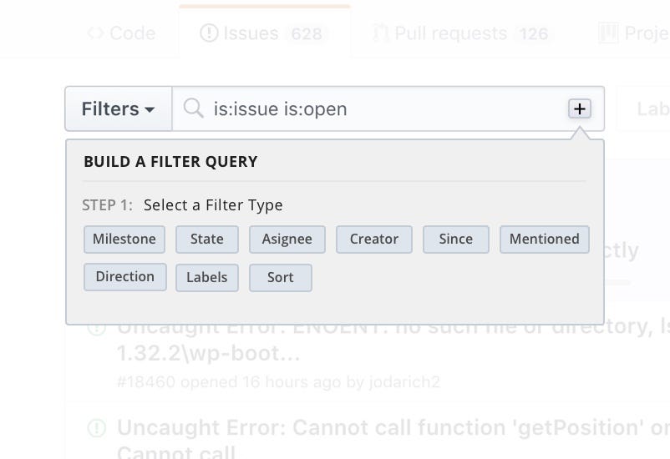Click the magnifier search icon

(x=194, y=108)
